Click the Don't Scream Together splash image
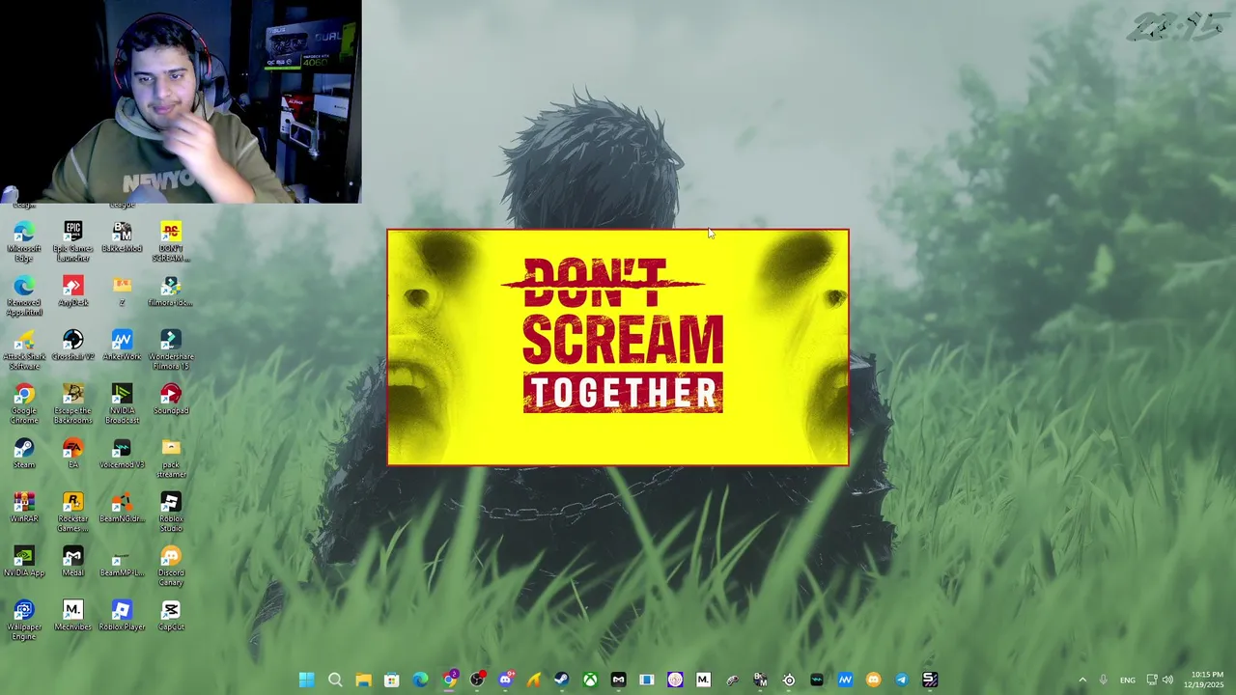Viewport: 1236px width, 695px height. (618, 347)
